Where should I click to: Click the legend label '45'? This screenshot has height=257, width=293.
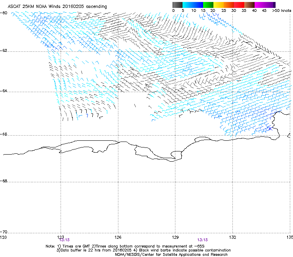click(x=264, y=11)
